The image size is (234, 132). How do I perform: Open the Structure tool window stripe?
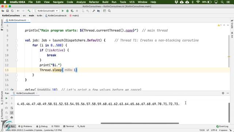click(2, 98)
